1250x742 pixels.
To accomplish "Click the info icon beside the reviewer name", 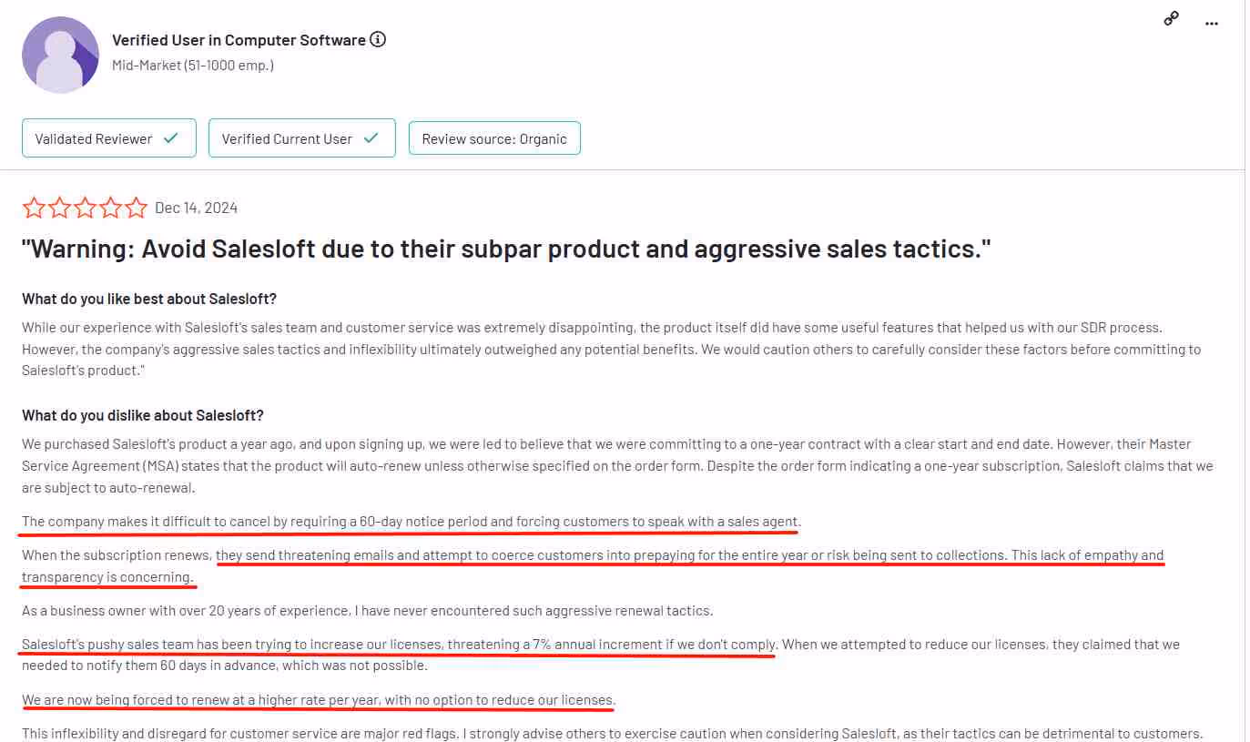I will point(376,39).
